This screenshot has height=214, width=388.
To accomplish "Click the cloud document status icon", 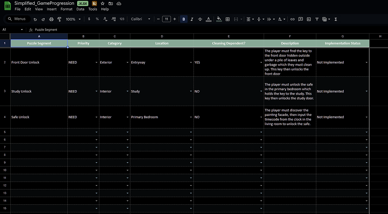I will 119,4.
